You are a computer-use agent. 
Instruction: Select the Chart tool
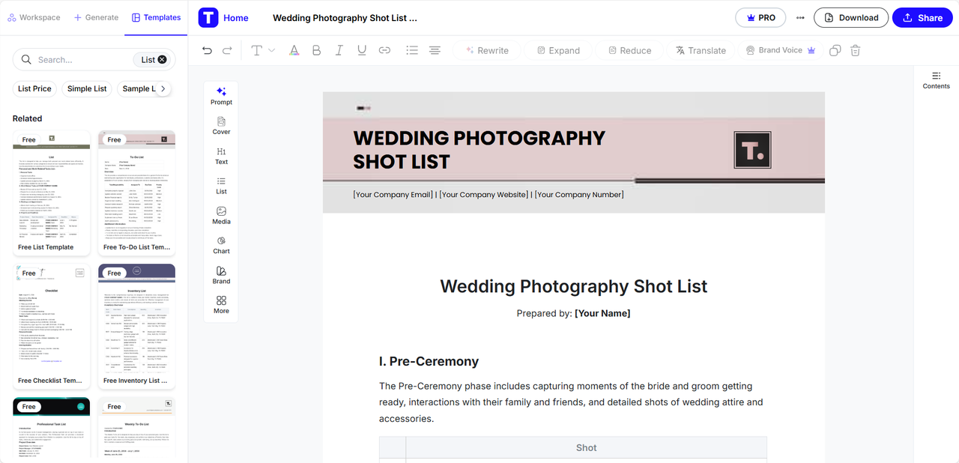coord(221,245)
